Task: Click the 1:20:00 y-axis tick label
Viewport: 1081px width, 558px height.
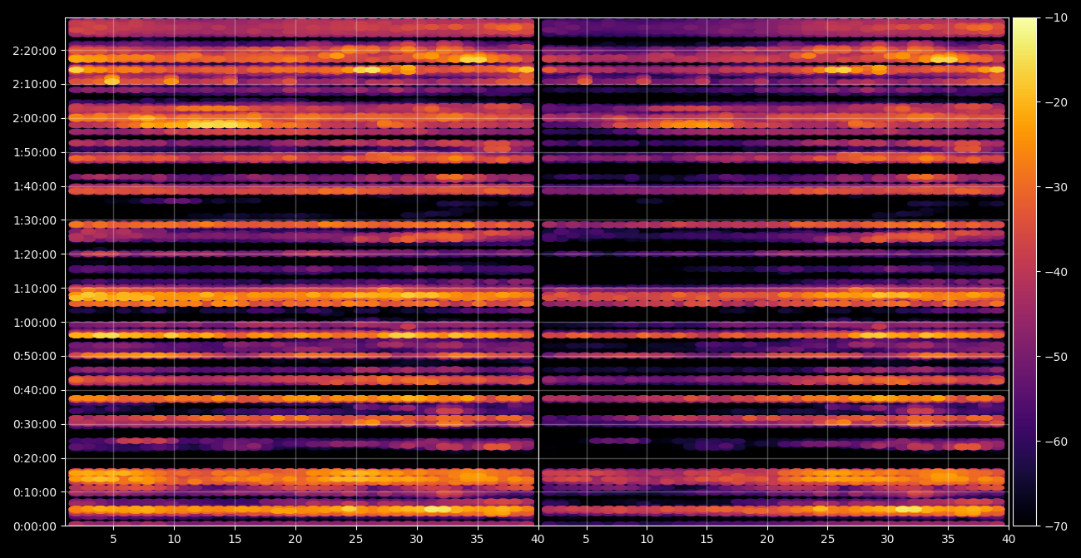Action: pyautogui.click(x=35, y=254)
